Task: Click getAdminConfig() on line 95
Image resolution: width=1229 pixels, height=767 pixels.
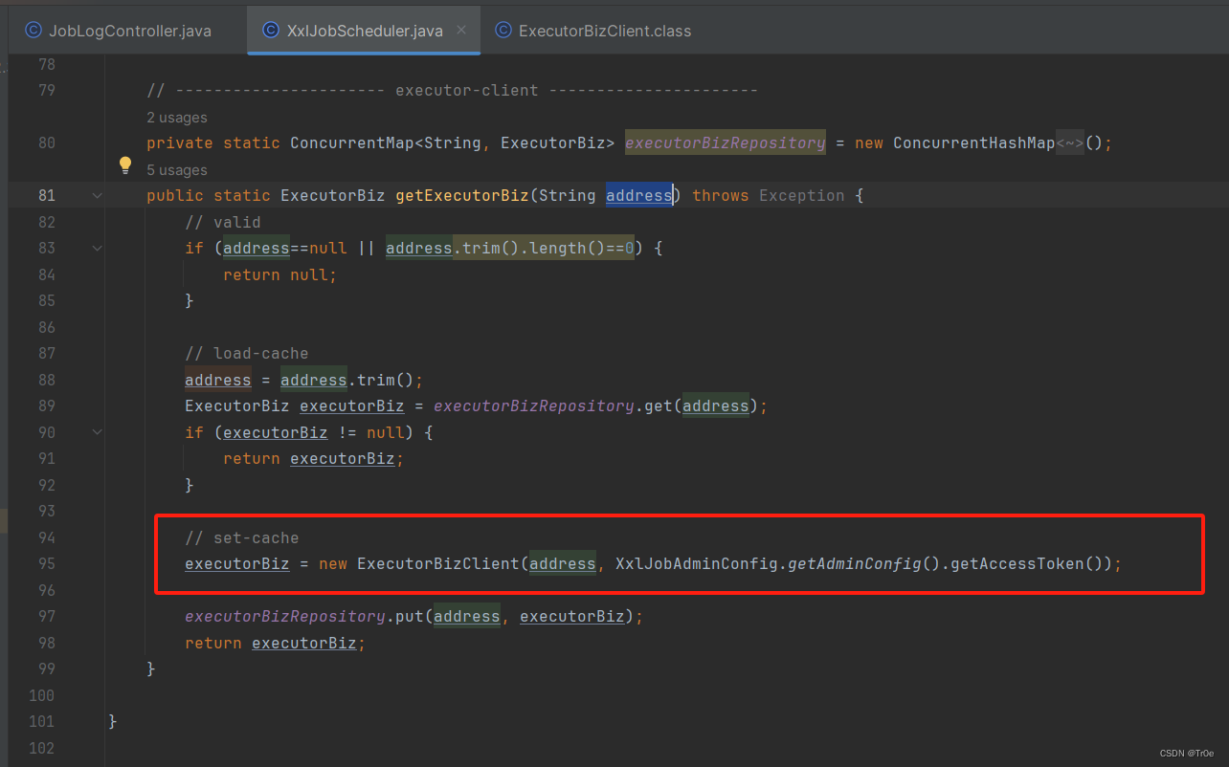Action: (863, 563)
